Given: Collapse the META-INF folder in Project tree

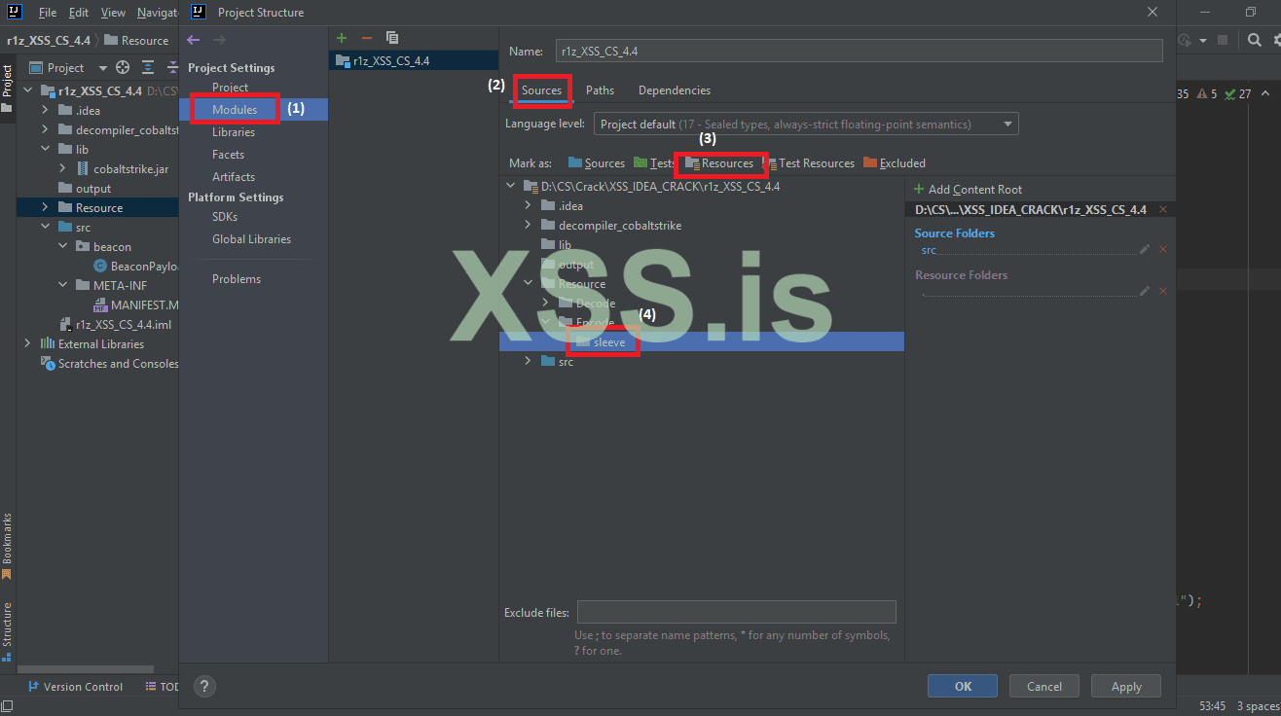Looking at the screenshot, I should pyautogui.click(x=62, y=286).
